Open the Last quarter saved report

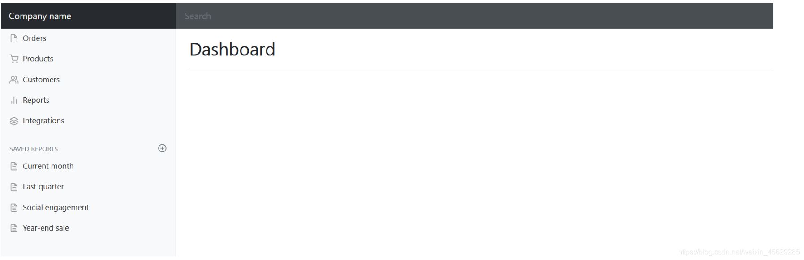[43, 186]
